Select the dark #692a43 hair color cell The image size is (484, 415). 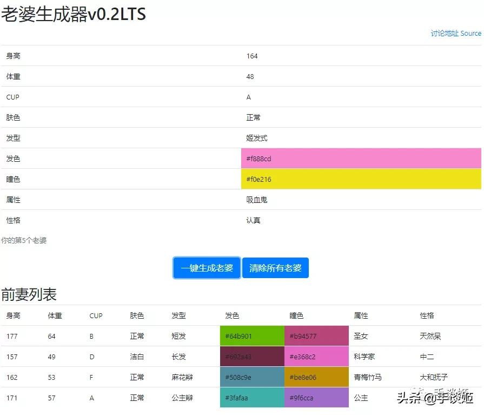[250, 356]
